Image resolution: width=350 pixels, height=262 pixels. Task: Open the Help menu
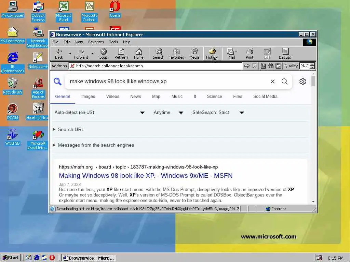pyautogui.click(x=126, y=42)
